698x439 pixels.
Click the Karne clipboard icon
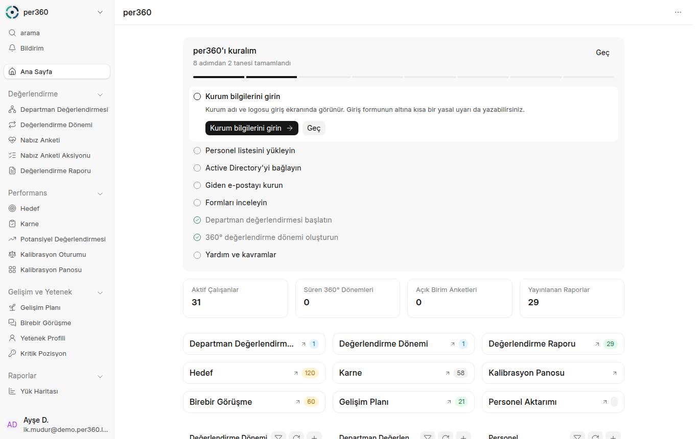[13, 224]
